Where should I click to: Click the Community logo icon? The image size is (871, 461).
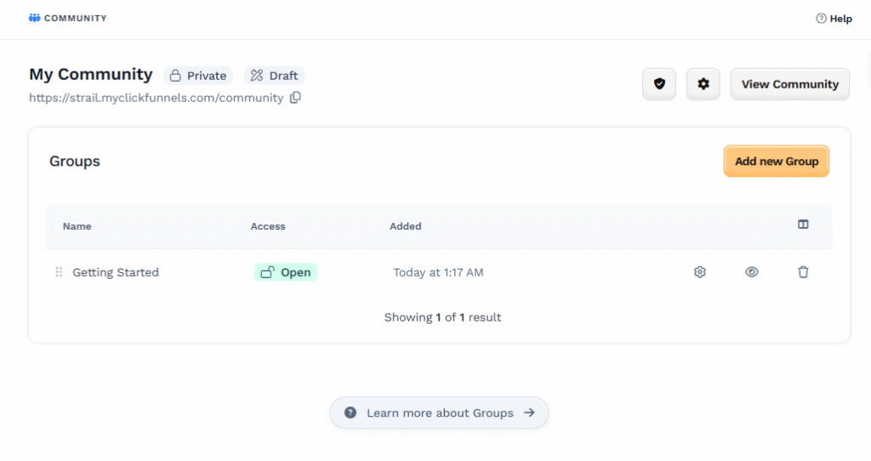click(34, 18)
